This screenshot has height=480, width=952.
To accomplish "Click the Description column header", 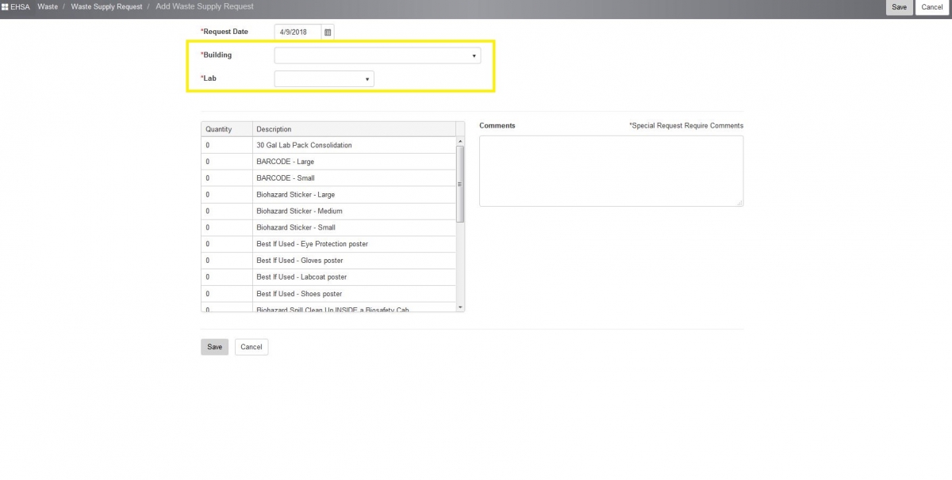I will click(353, 129).
